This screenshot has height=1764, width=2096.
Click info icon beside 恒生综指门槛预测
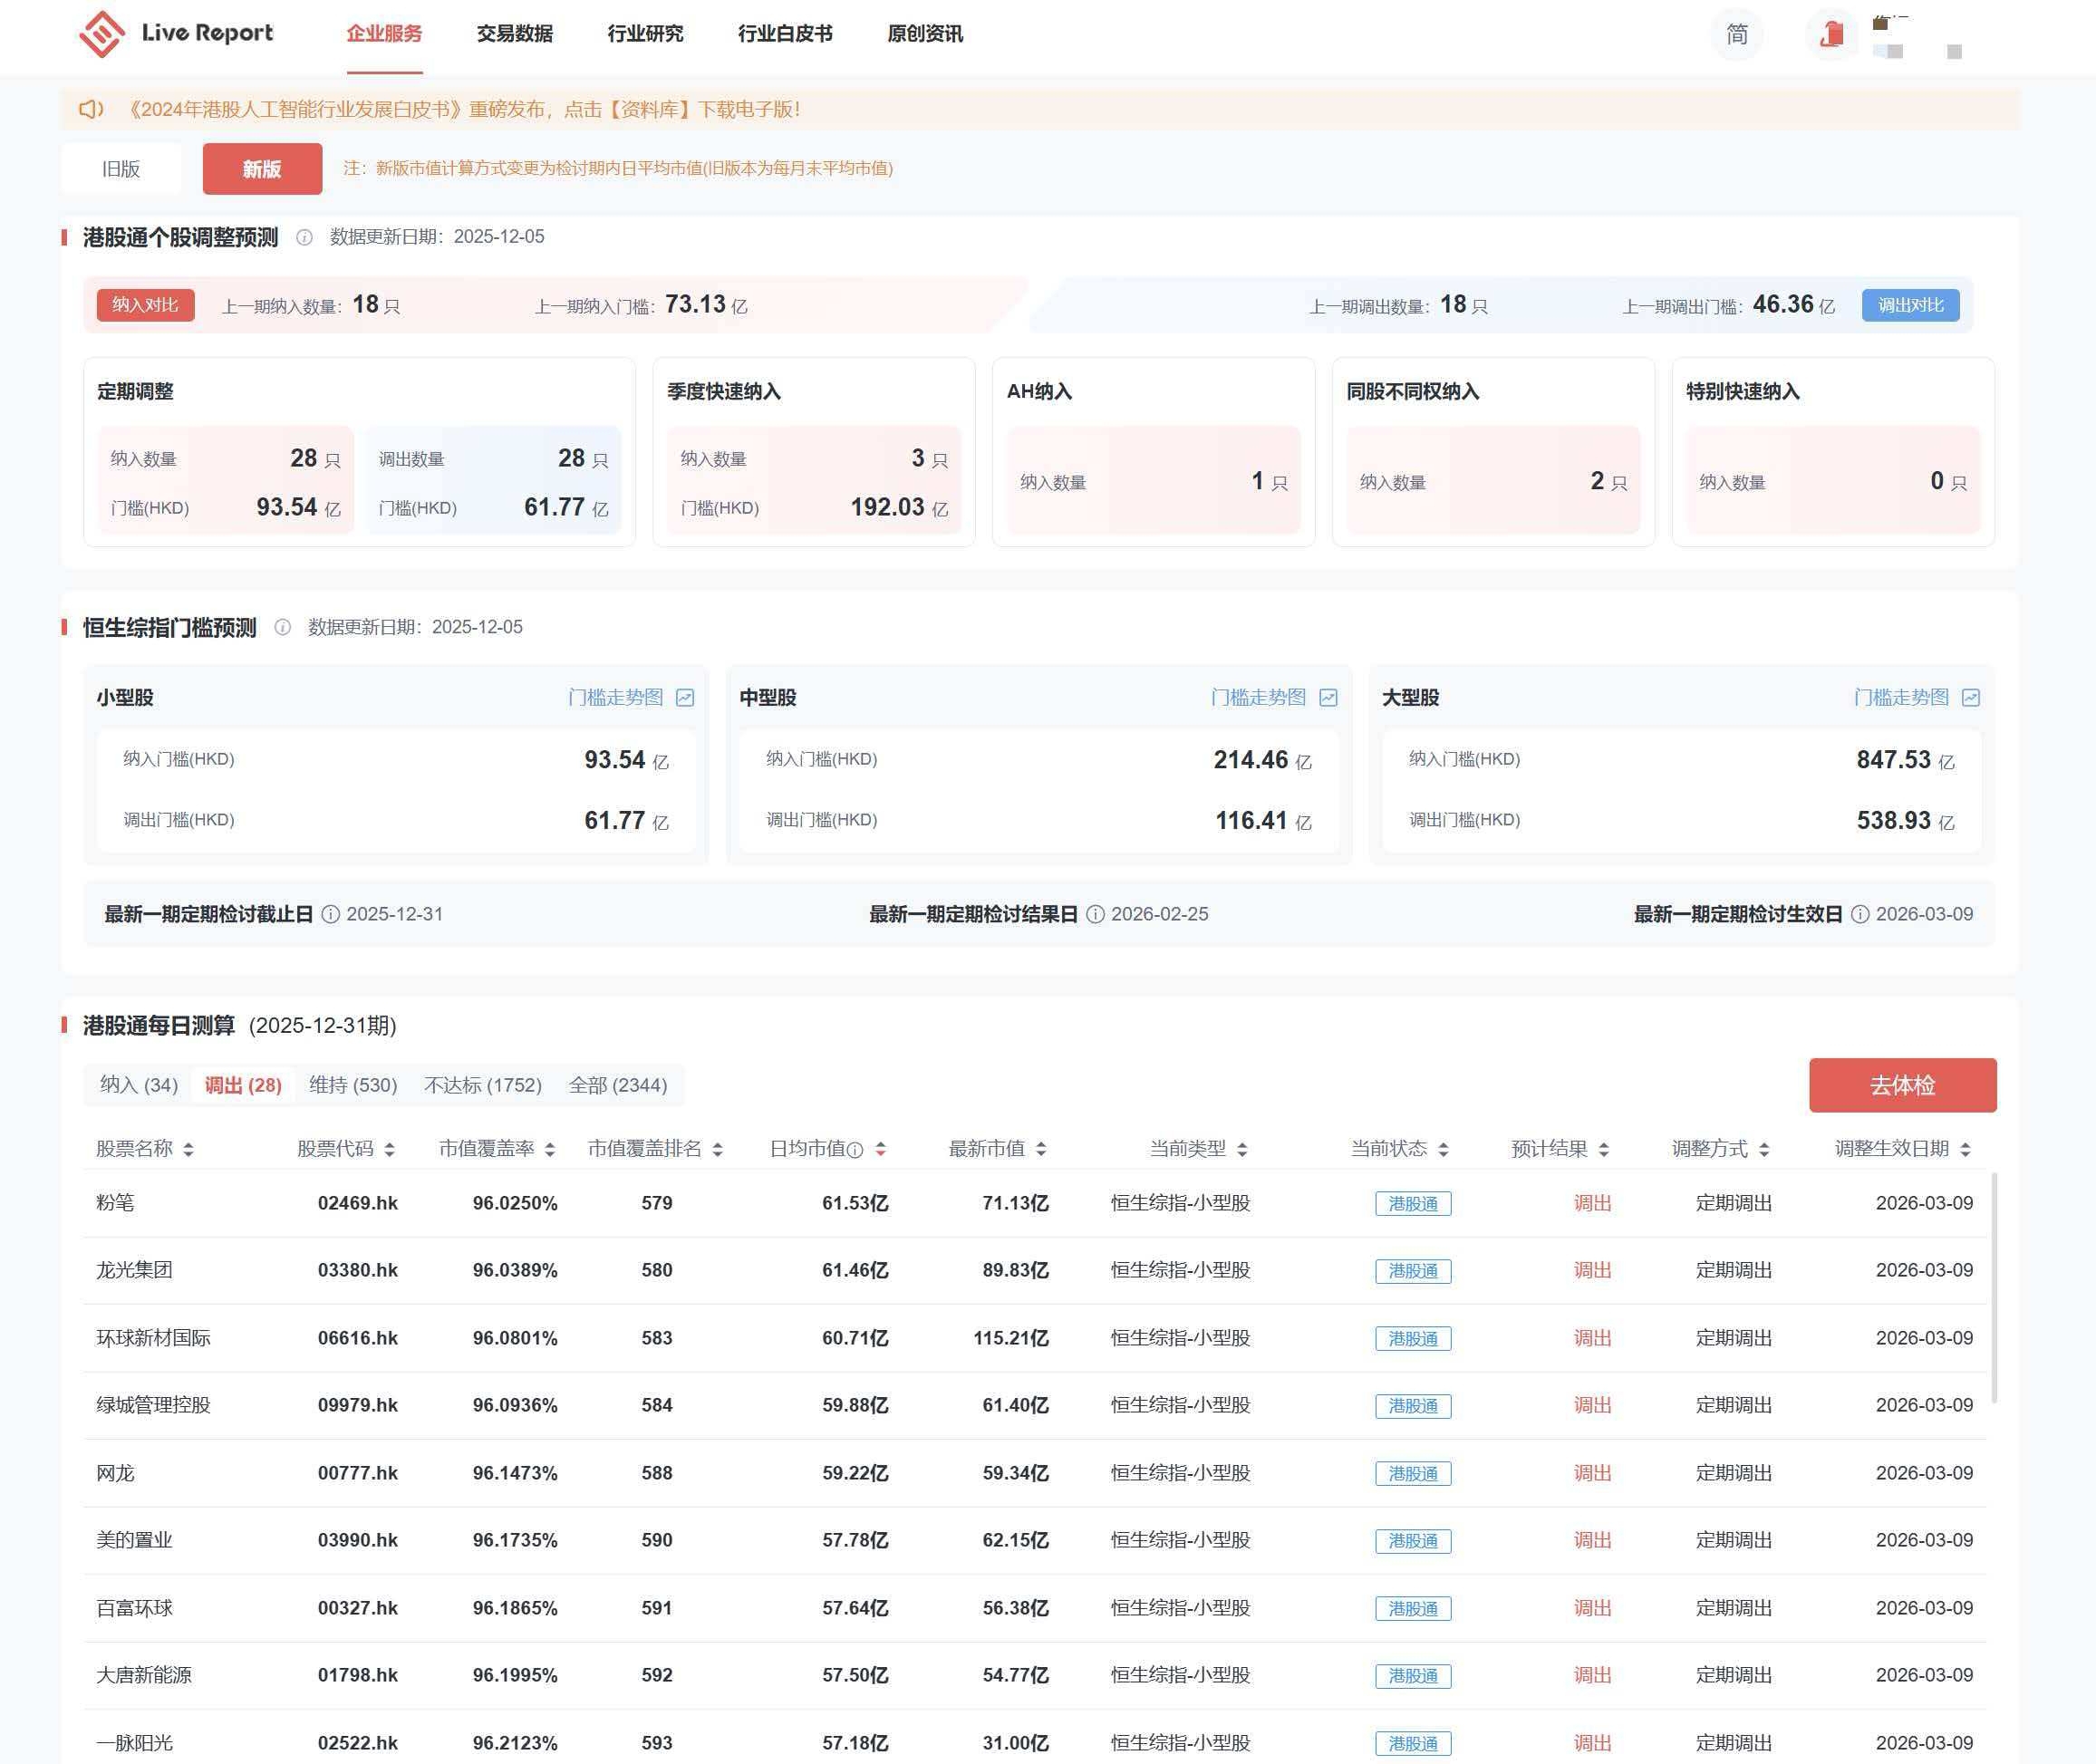pos(283,627)
